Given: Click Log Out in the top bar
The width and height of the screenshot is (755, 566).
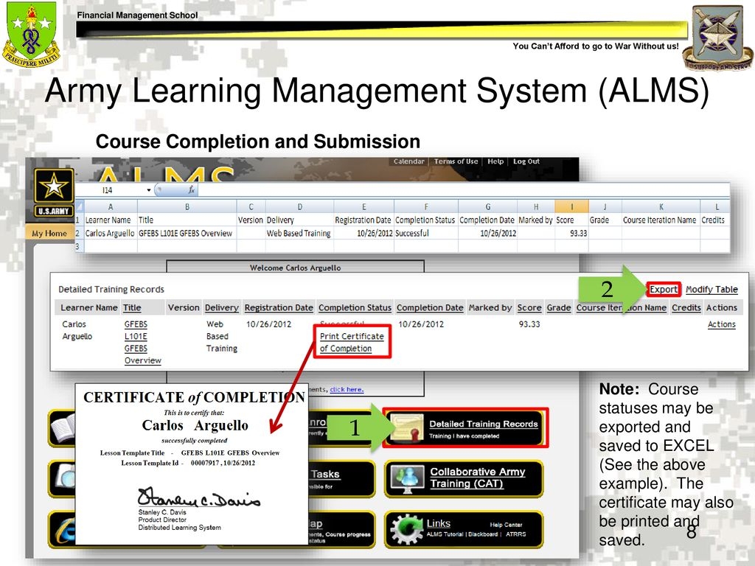Looking at the screenshot, I should pos(526,161).
